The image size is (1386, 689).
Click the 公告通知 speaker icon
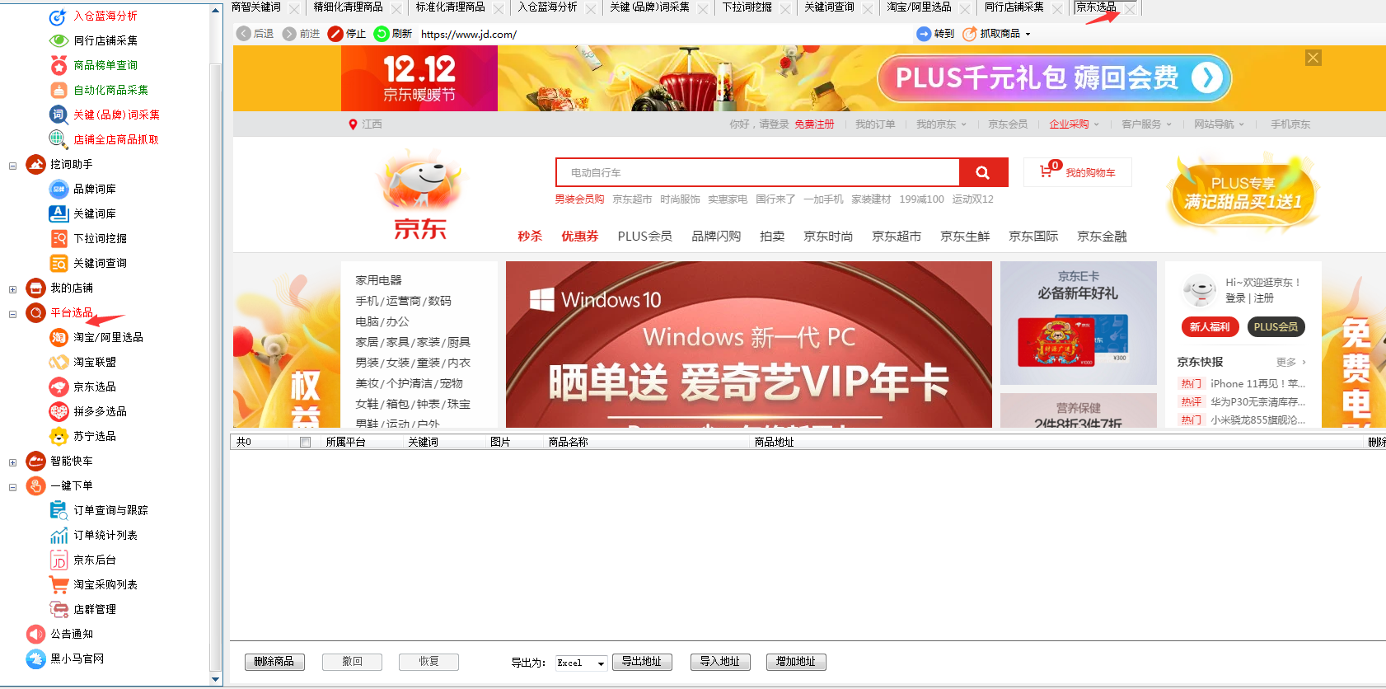pyautogui.click(x=35, y=634)
